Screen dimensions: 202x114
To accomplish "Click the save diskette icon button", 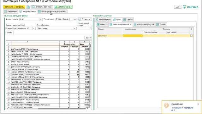I will pyautogui.click(x=28, y=7).
